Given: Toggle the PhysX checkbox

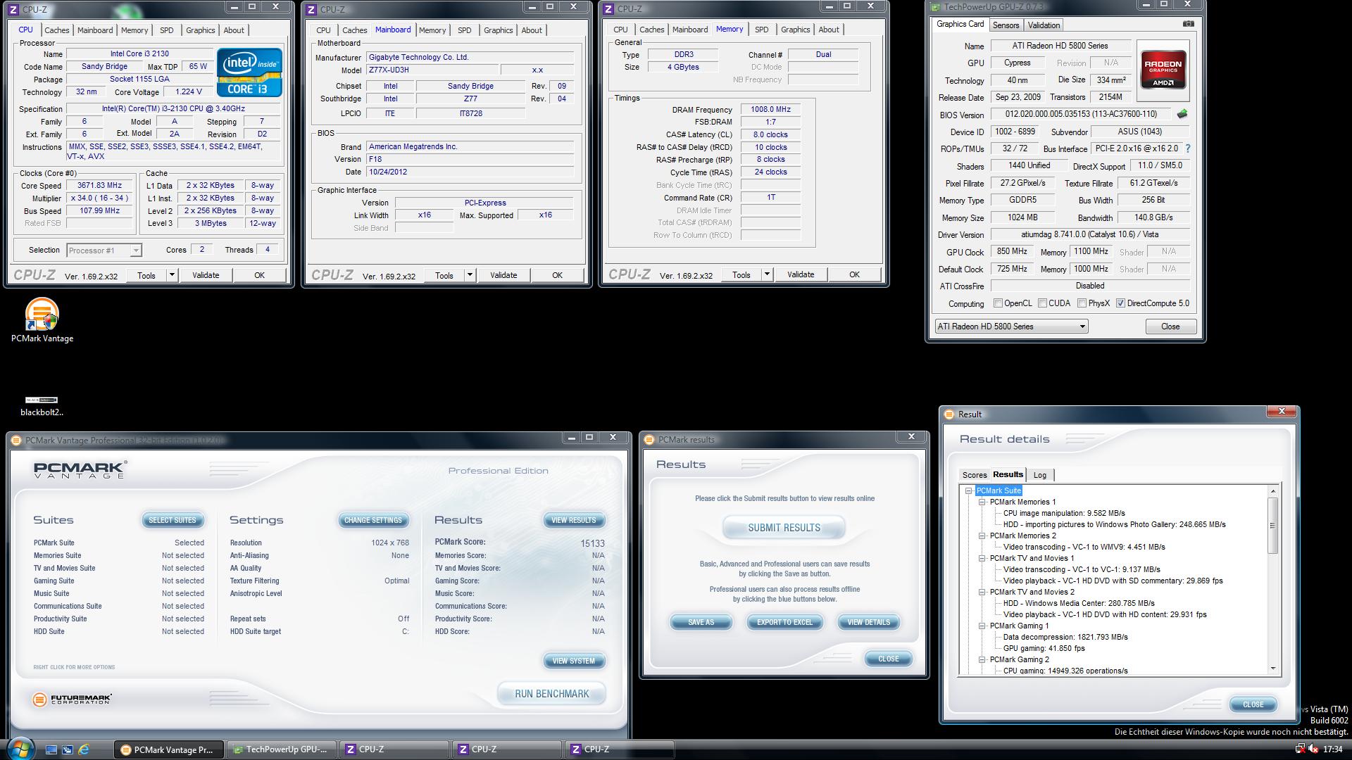Looking at the screenshot, I should [1082, 303].
